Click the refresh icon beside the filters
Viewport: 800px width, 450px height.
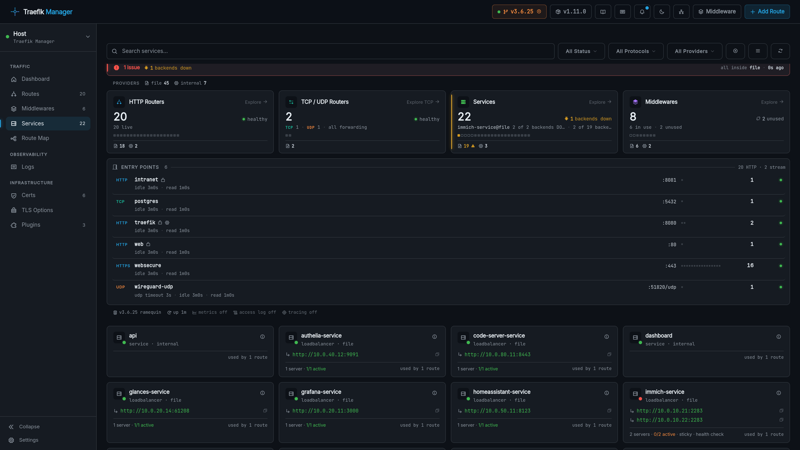[x=780, y=51]
